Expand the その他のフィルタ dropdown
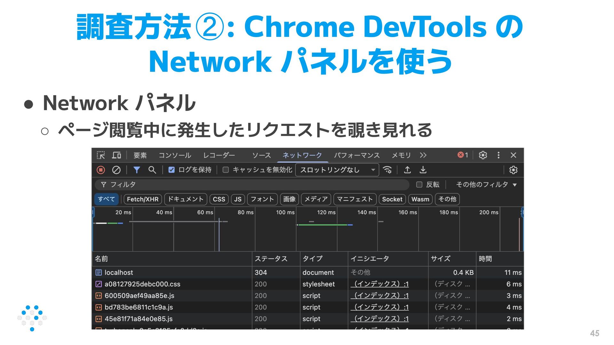 tap(486, 185)
